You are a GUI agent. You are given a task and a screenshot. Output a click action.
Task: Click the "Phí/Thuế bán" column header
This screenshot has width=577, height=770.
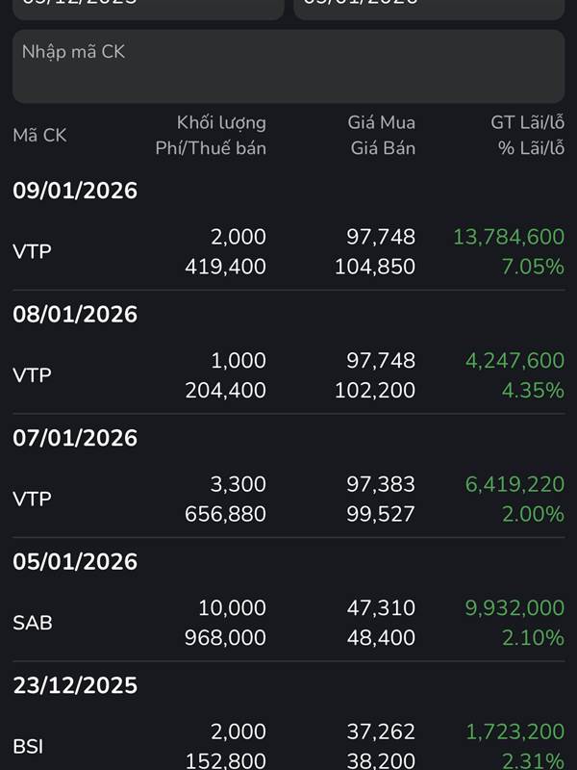[211, 148]
